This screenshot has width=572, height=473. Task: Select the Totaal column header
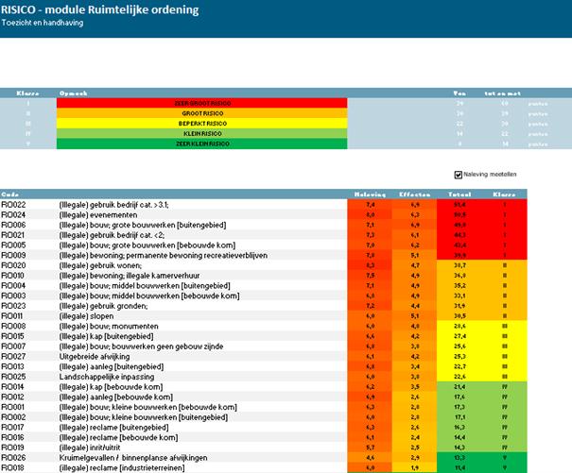pos(459,193)
